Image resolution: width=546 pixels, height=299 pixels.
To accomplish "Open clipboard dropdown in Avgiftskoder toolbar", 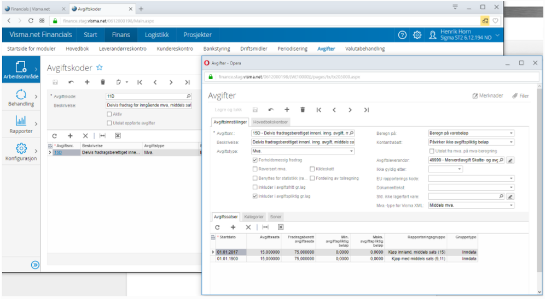I will [127, 82].
